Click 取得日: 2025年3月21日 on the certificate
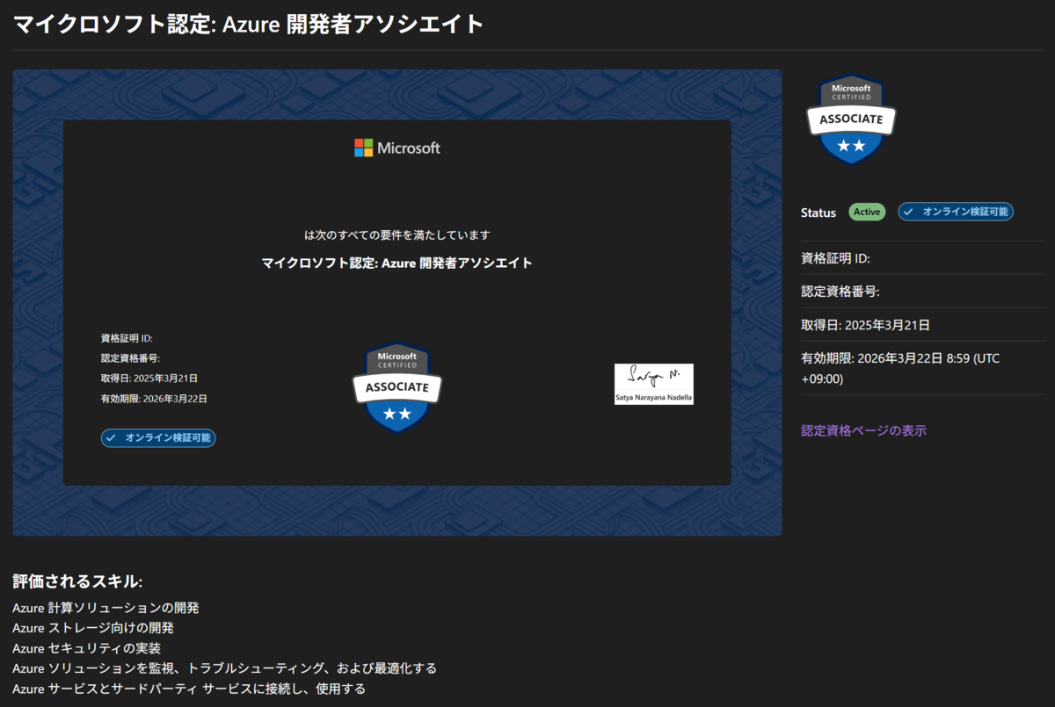This screenshot has height=707, width=1055. [x=149, y=379]
